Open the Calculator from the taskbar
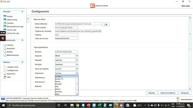Image resolution: width=193 pixels, height=108 pixels. point(105,105)
